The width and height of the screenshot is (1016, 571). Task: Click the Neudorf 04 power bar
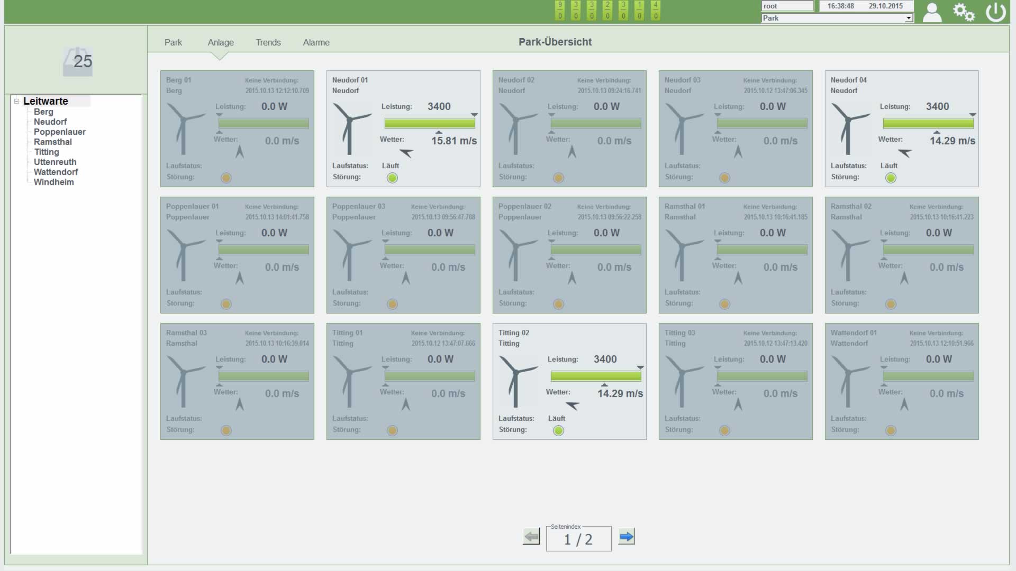928,123
